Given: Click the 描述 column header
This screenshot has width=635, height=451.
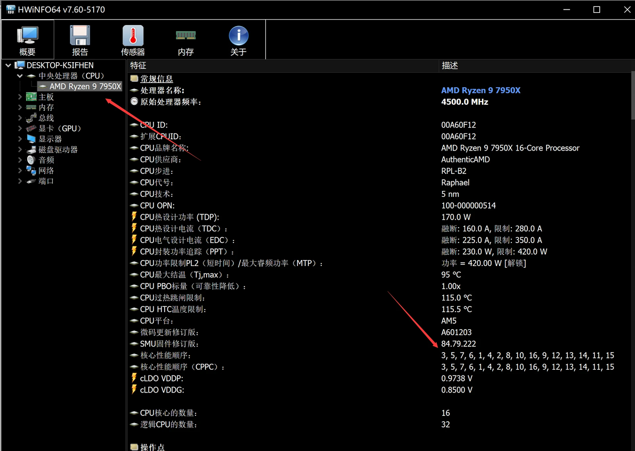Looking at the screenshot, I should pos(535,65).
